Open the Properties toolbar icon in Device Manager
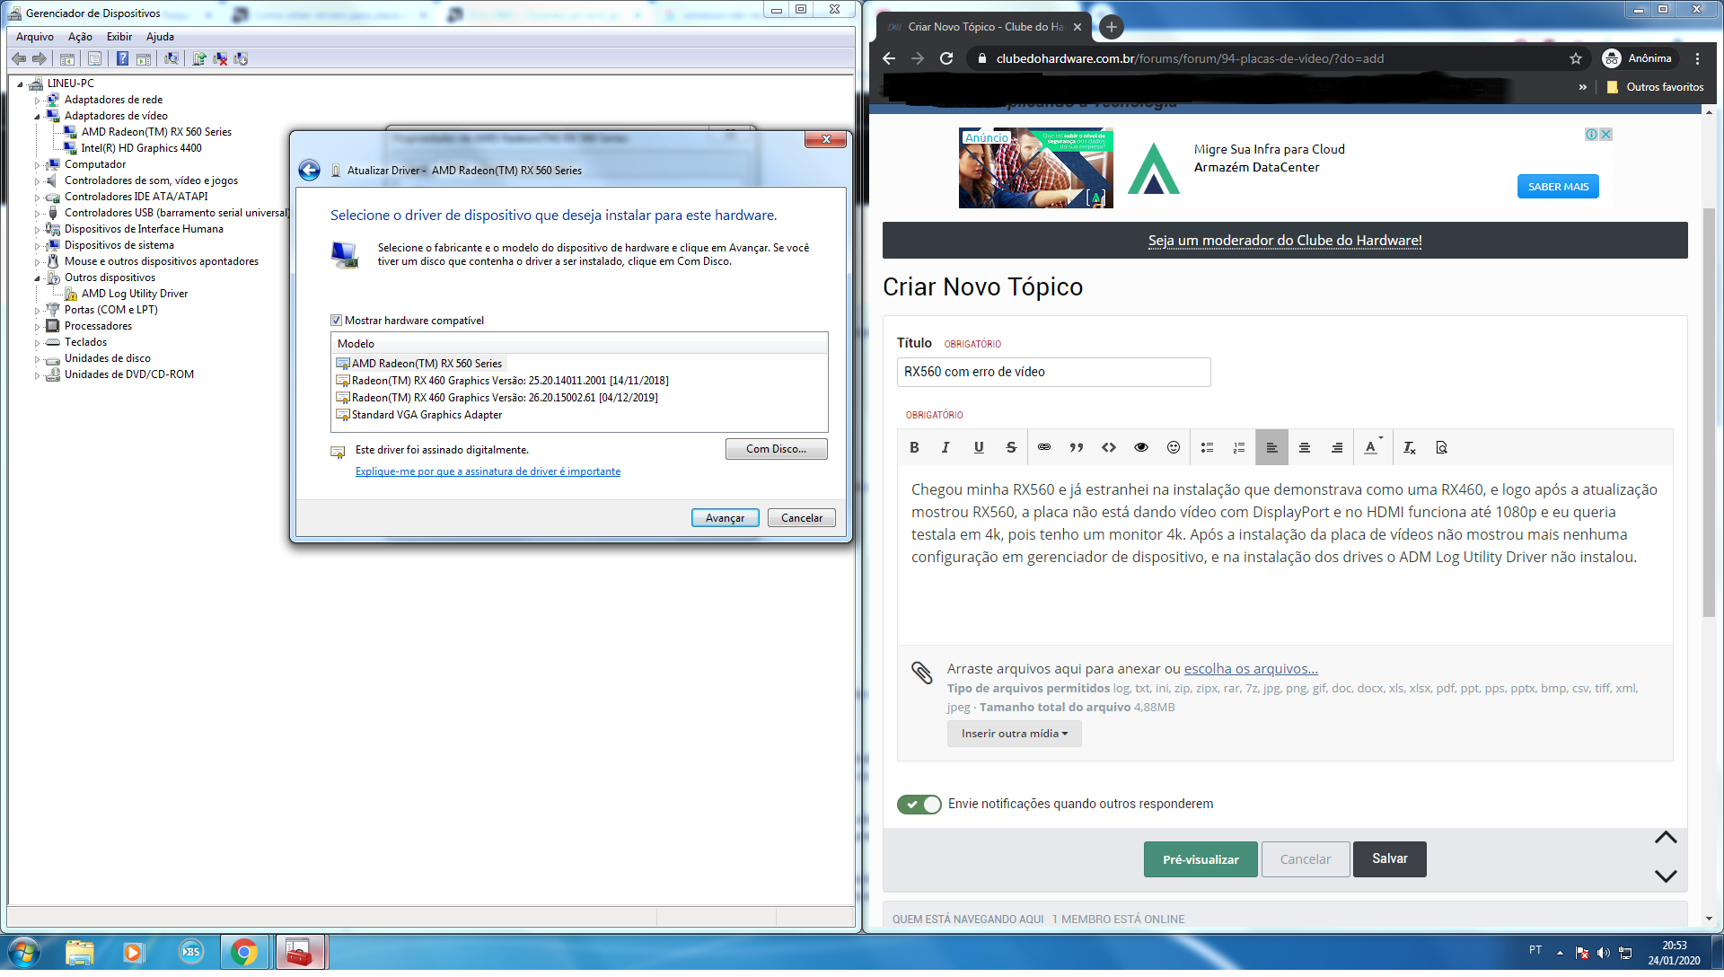 coord(94,59)
